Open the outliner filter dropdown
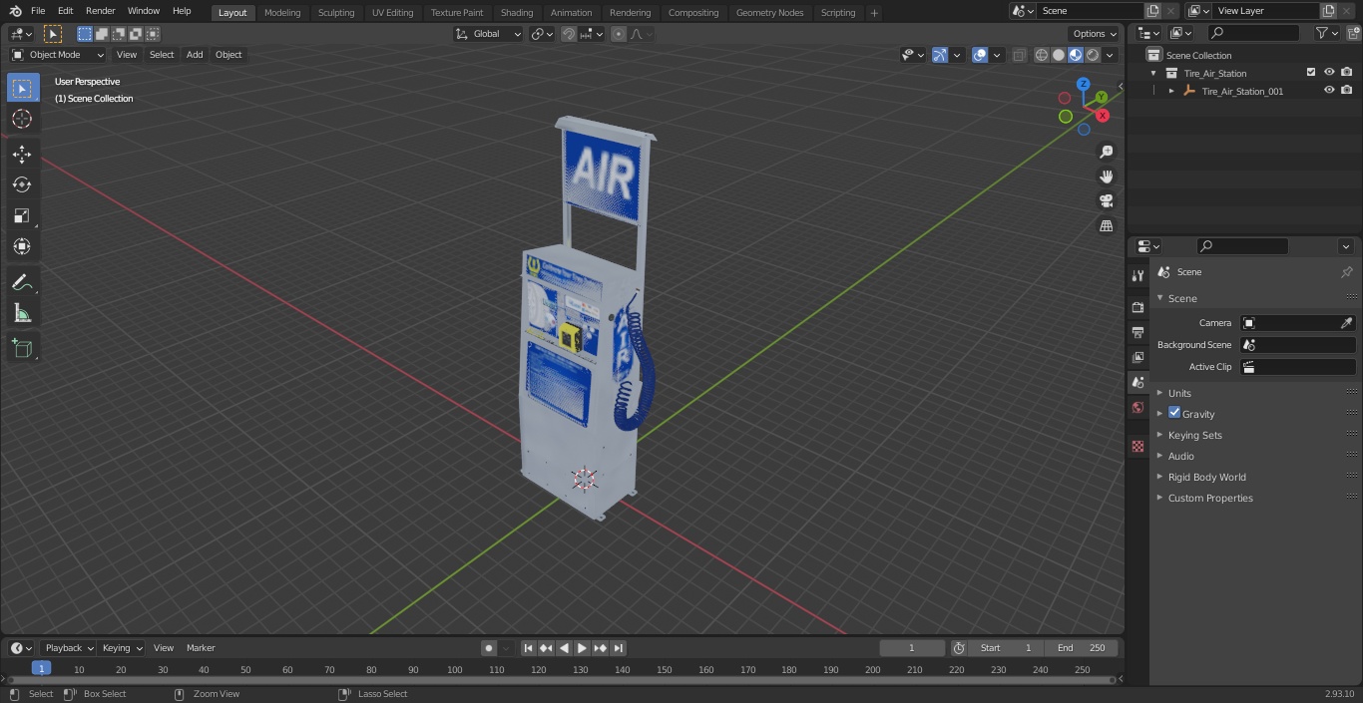This screenshot has height=703, width=1363. [x=1325, y=33]
